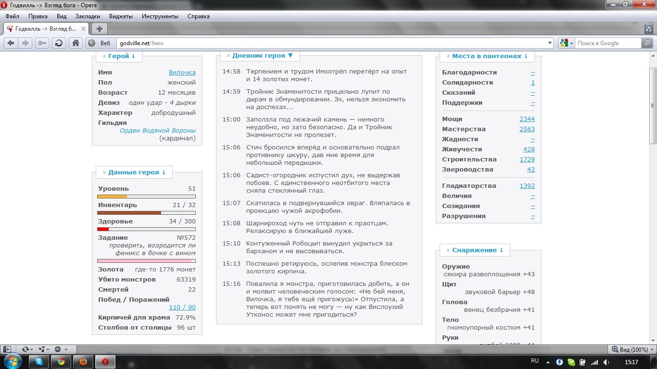
Task: Click the Веб globe security badge
Action: 100,43
